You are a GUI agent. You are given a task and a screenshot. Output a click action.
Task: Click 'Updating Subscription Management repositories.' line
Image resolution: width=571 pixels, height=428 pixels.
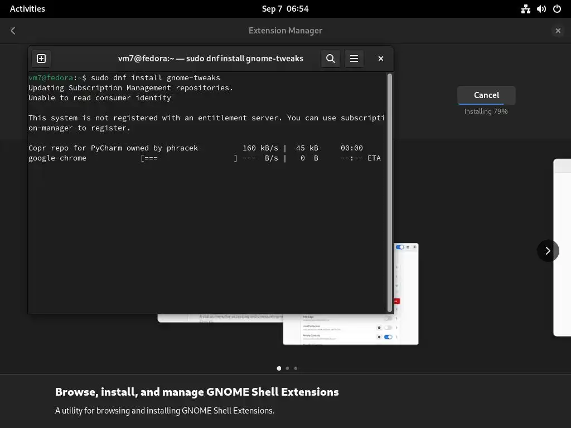130,87
